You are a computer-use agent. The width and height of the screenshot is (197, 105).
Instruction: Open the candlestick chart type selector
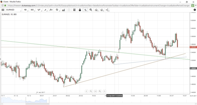[x=39, y=10]
